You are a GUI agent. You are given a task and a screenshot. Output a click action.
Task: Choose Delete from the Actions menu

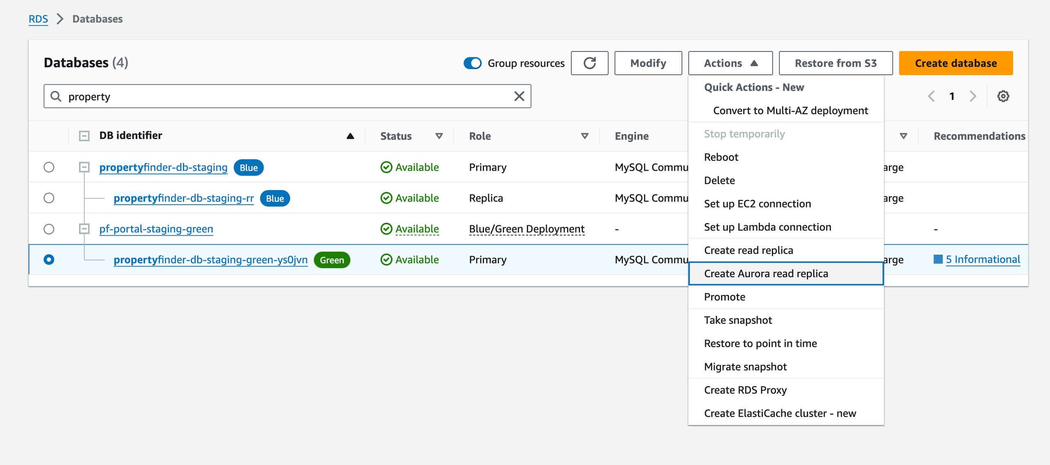pyautogui.click(x=786, y=181)
